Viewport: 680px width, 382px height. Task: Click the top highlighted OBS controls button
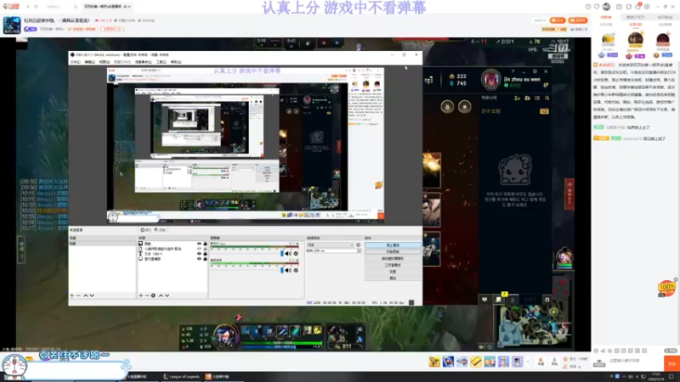coord(393,245)
